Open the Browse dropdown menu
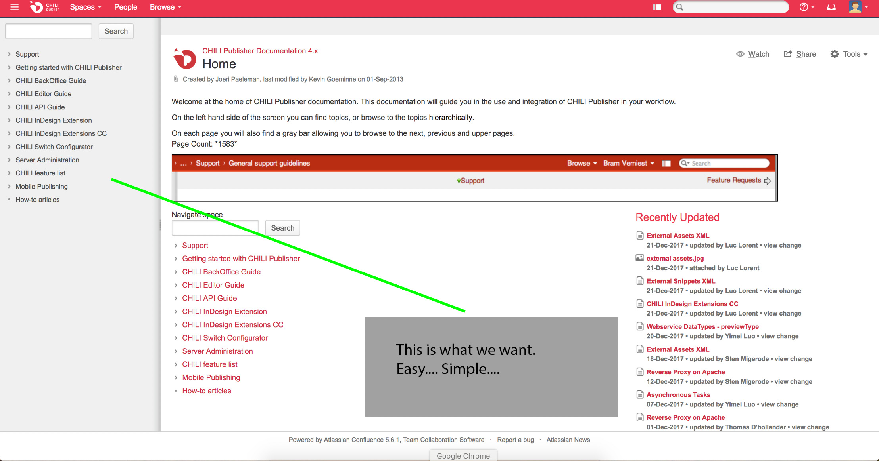The height and width of the screenshot is (461, 879). 165,7
